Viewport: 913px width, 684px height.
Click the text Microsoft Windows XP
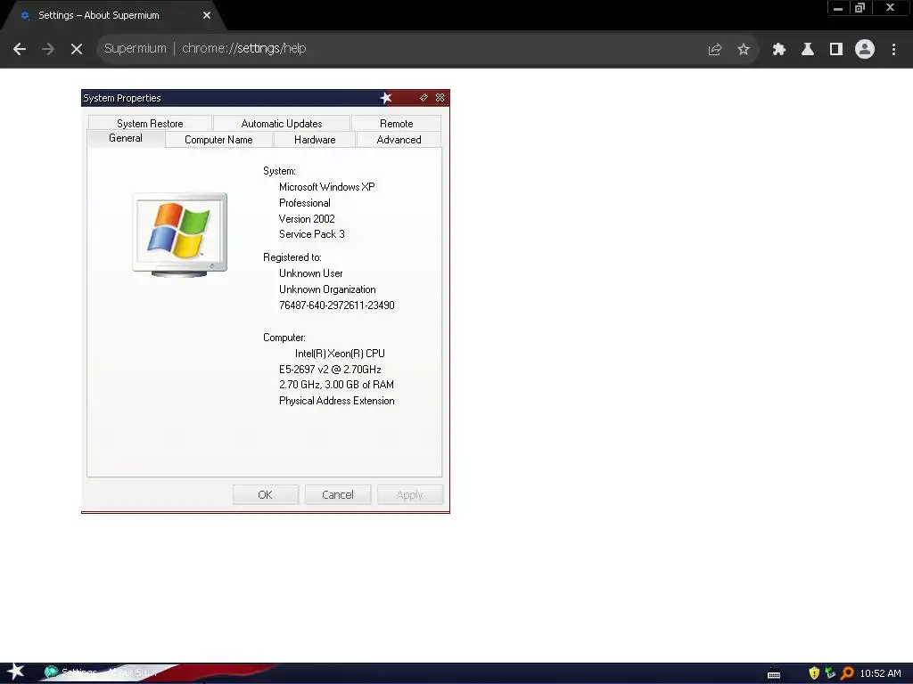(x=326, y=187)
